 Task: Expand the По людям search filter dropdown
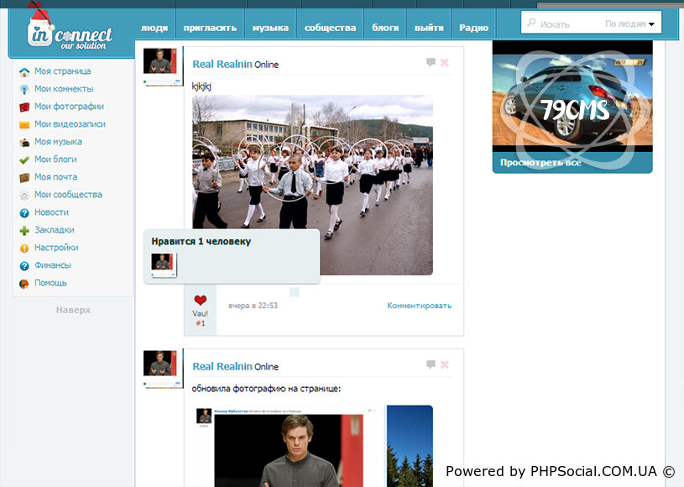pos(630,24)
